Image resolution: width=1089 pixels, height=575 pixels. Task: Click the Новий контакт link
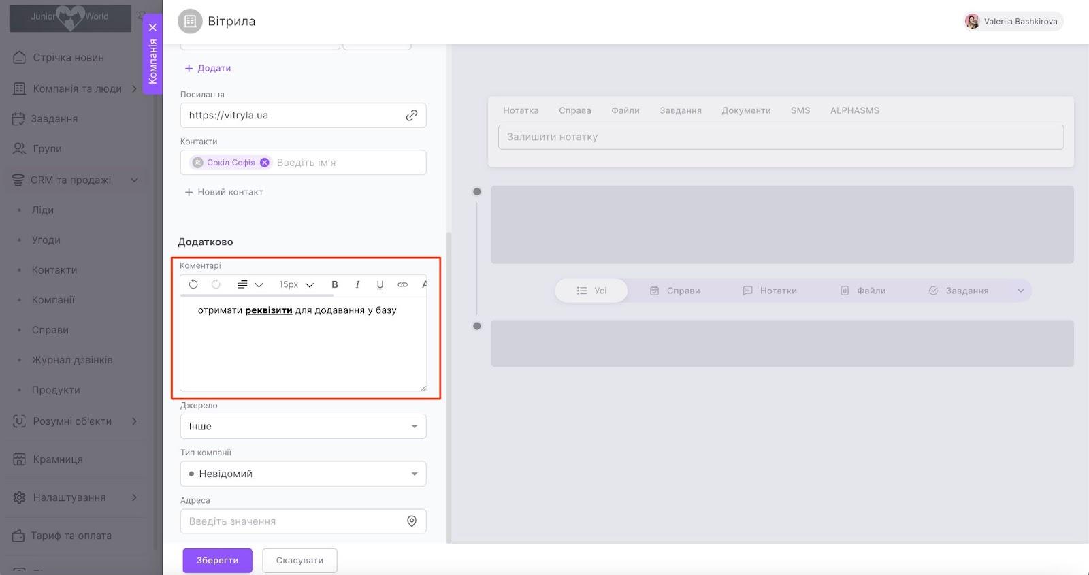click(x=224, y=193)
